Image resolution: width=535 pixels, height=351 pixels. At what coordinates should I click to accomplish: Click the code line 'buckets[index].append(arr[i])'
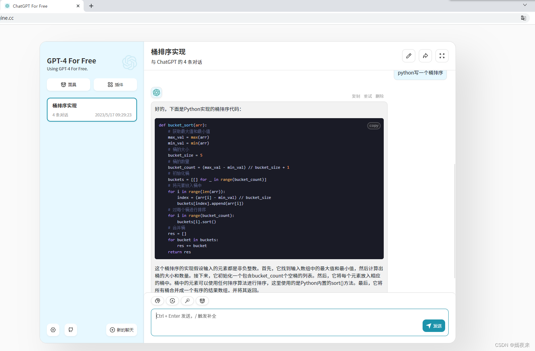click(210, 203)
